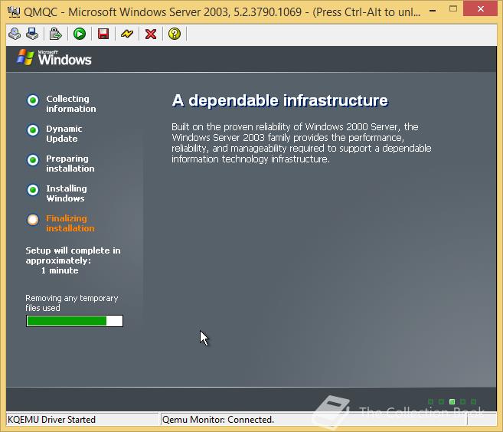Click the red floppy save icon

click(x=103, y=34)
